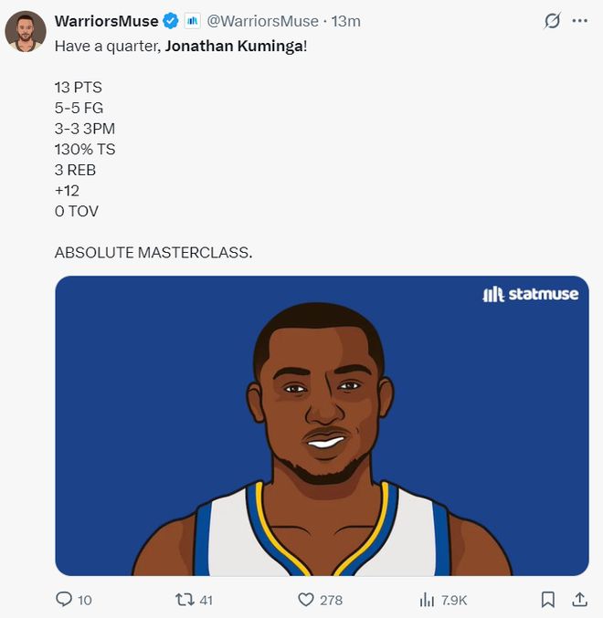Screen dimensions: 603x618
Task: Click the share post upload icon
Action: [579, 600]
